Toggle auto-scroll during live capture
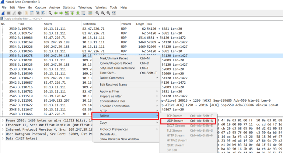Viewport: 283px width, 153px height. 84,13
